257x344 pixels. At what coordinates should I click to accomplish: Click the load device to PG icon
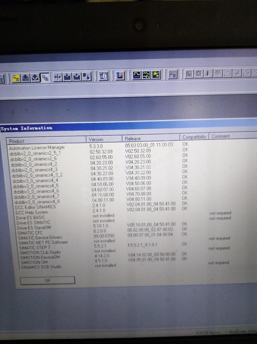pos(77,77)
